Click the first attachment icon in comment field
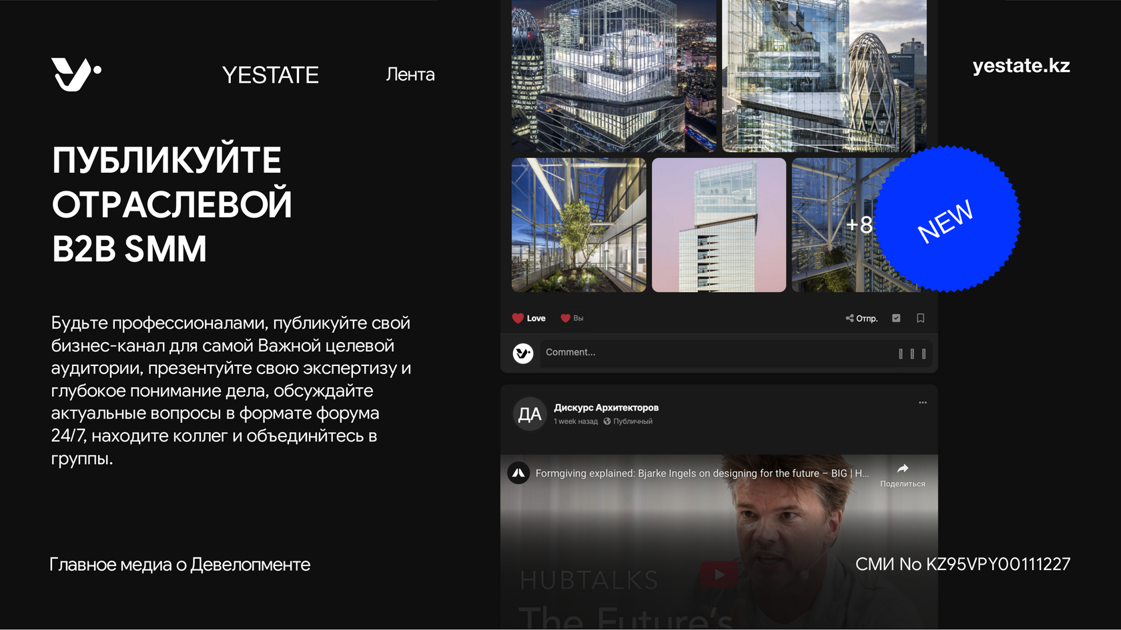 click(x=900, y=354)
